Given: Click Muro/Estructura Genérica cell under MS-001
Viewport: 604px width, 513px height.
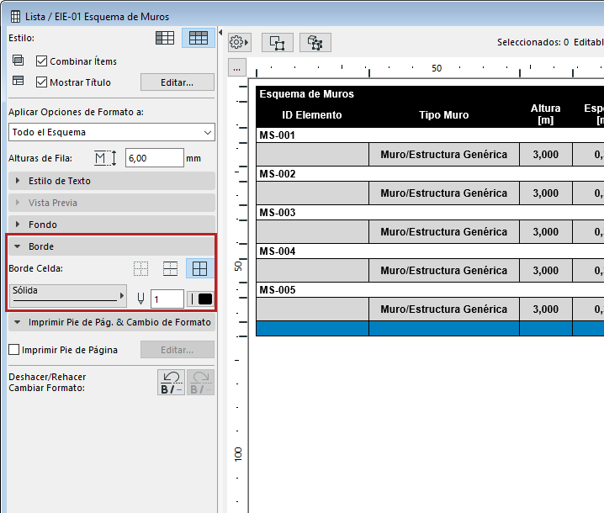Looking at the screenshot, I should [x=444, y=155].
